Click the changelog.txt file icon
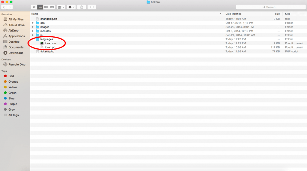The width and height of the screenshot is (307, 171). (x=37, y=19)
